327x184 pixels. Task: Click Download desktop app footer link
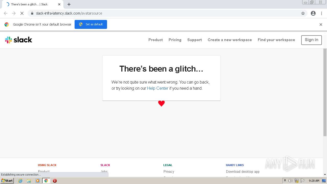coord(243,172)
